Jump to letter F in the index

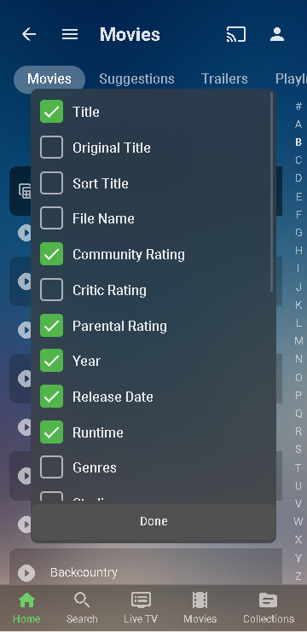tap(298, 214)
